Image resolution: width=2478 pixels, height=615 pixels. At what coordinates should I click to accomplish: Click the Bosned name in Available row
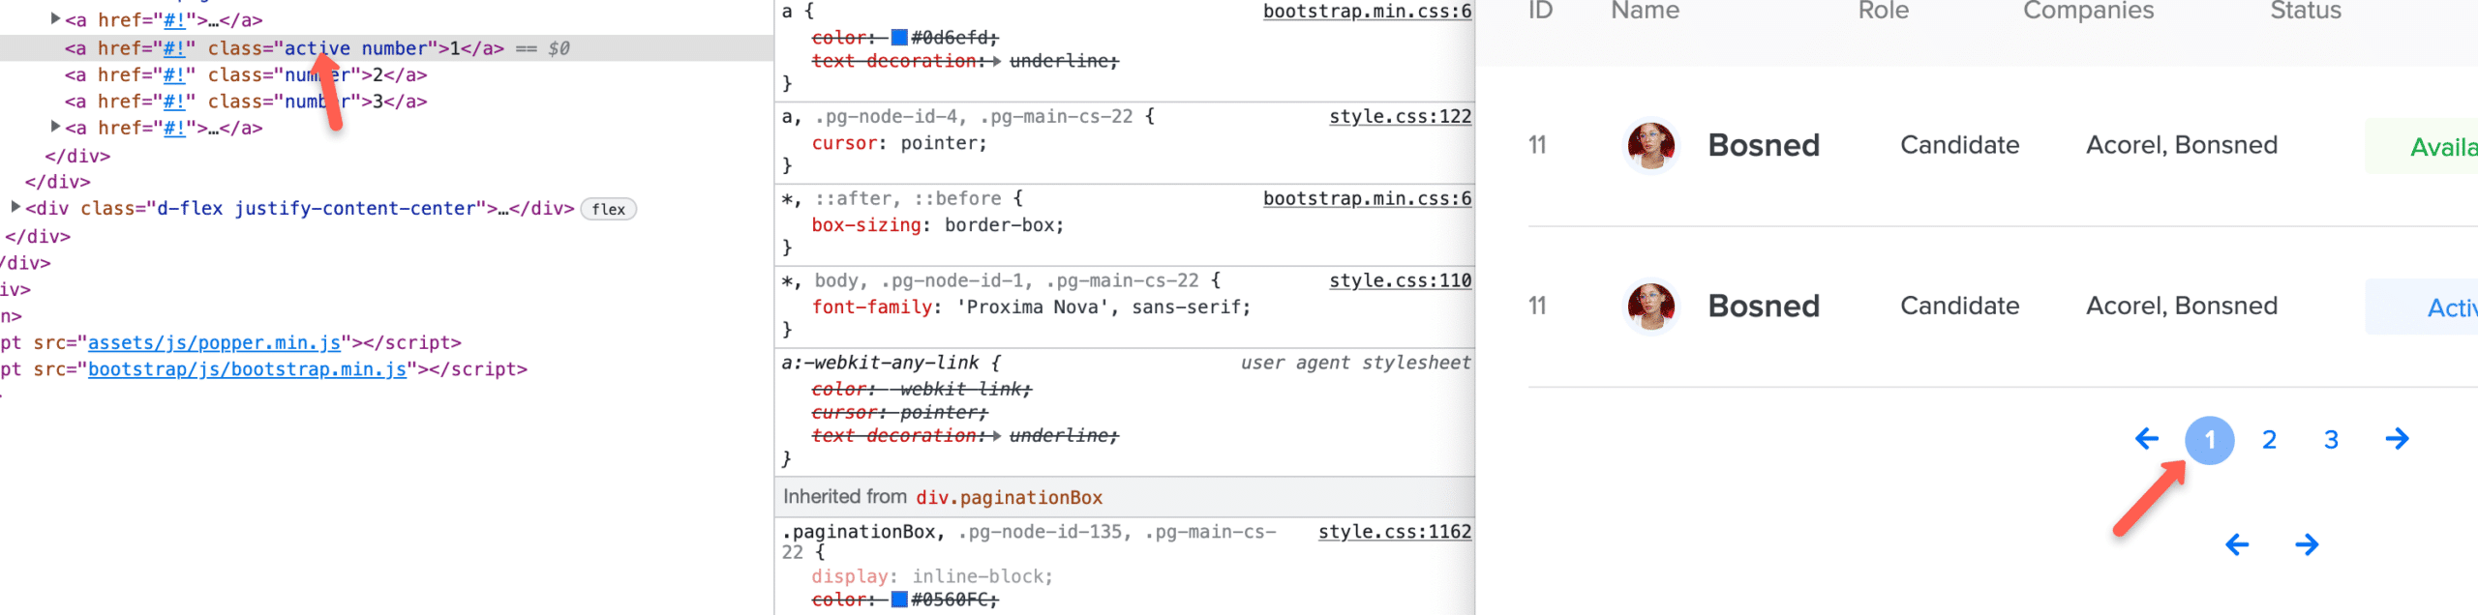(1764, 145)
